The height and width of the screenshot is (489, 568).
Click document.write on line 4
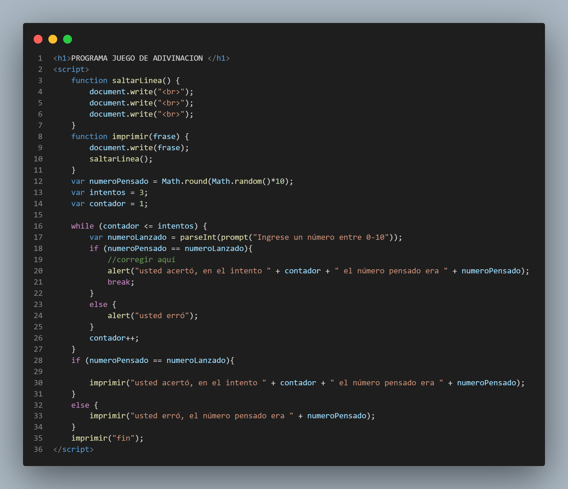121,92
